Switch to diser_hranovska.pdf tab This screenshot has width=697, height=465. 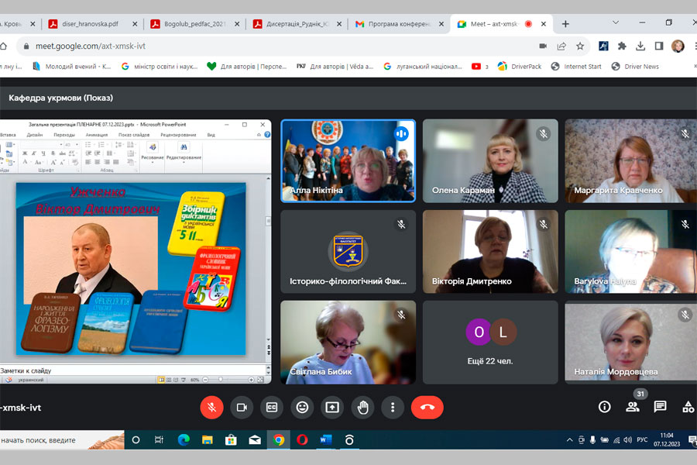[x=93, y=24]
